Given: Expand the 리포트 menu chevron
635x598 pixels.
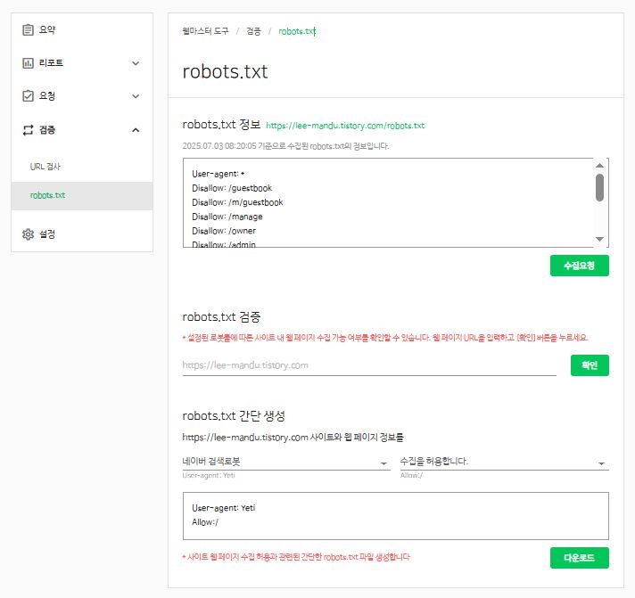Looking at the screenshot, I should click(x=136, y=63).
